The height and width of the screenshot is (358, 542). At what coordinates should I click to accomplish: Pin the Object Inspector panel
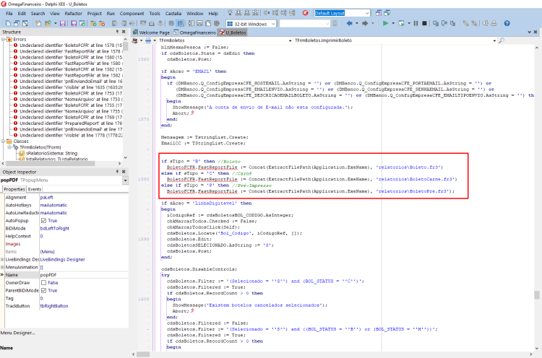(117, 172)
